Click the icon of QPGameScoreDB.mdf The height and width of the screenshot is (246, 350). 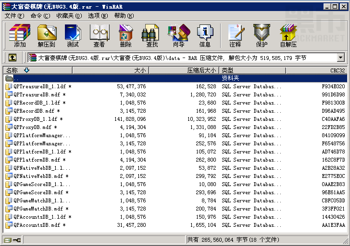(9, 192)
